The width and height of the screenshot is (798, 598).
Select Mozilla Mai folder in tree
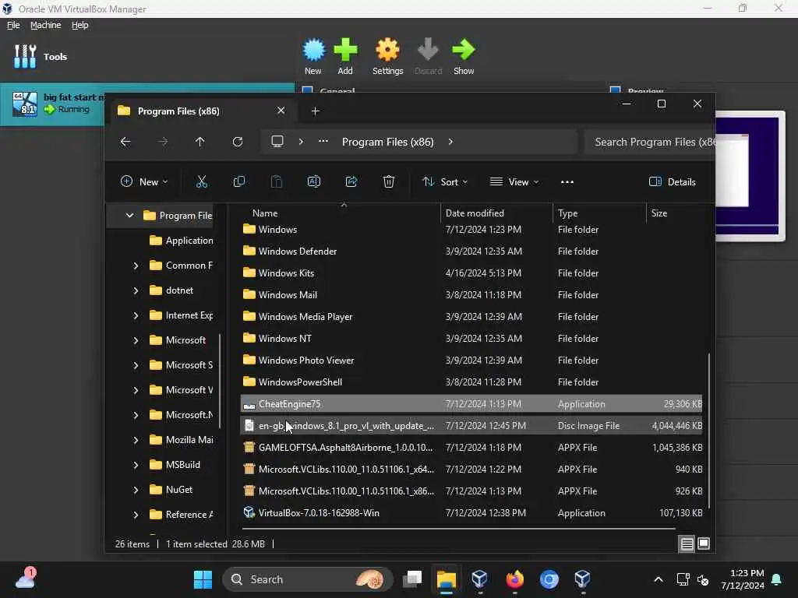point(181,440)
